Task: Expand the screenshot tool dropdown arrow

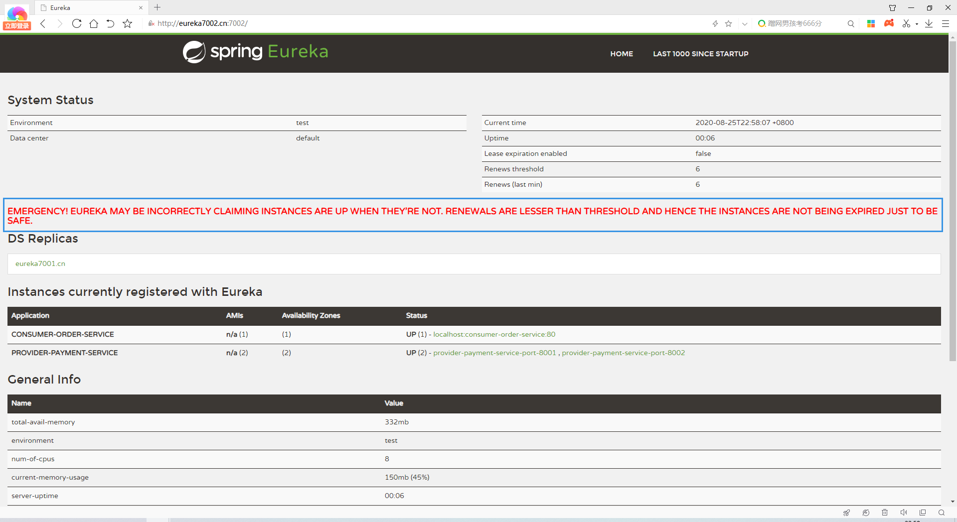Action: pos(917,24)
